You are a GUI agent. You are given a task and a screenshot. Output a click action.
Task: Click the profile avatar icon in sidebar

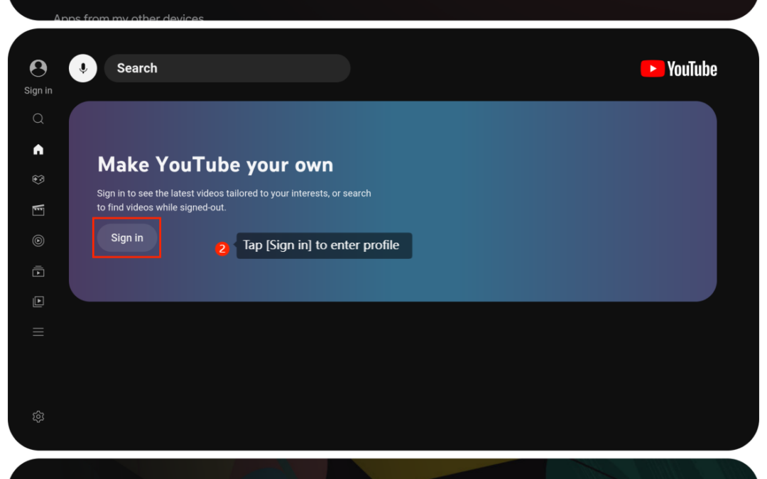(x=38, y=68)
